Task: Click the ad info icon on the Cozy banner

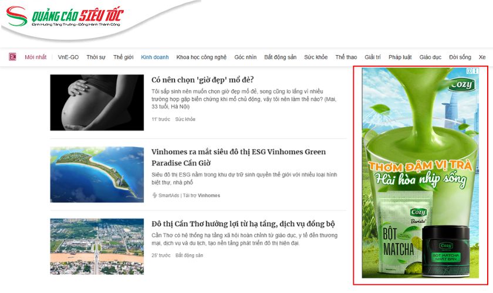Action: tap(470, 71)
